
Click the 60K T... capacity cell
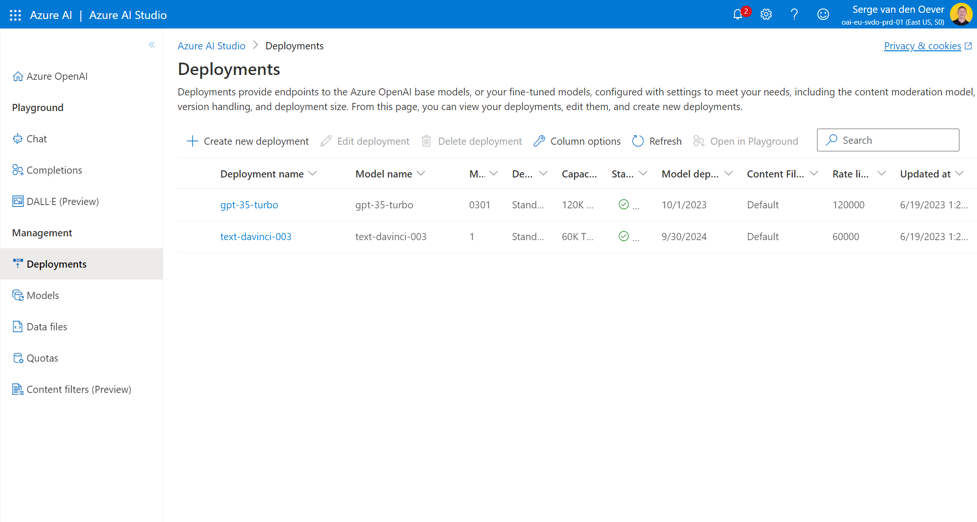click(578, 236)
